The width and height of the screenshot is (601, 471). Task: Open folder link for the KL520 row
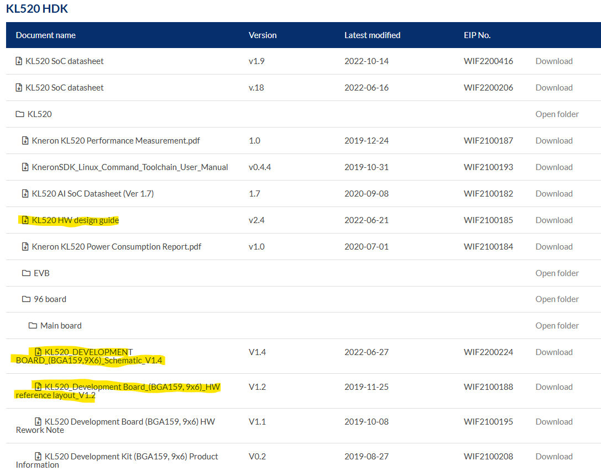[557, 114]
